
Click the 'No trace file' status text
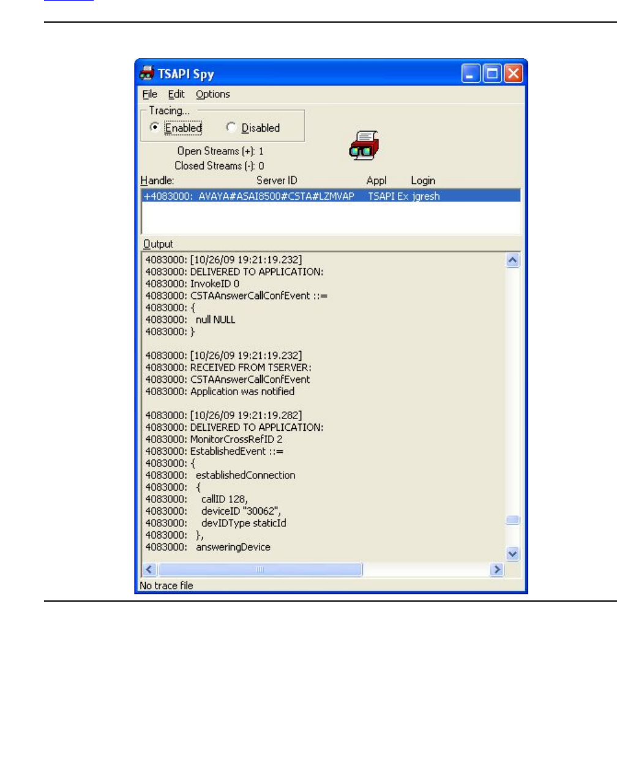(x=166, y=585)
